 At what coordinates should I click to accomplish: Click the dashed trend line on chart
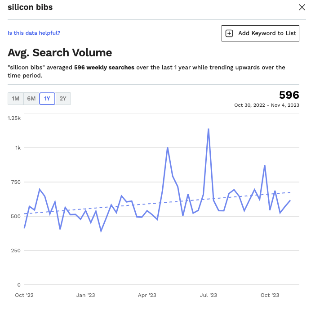(147, 204)
